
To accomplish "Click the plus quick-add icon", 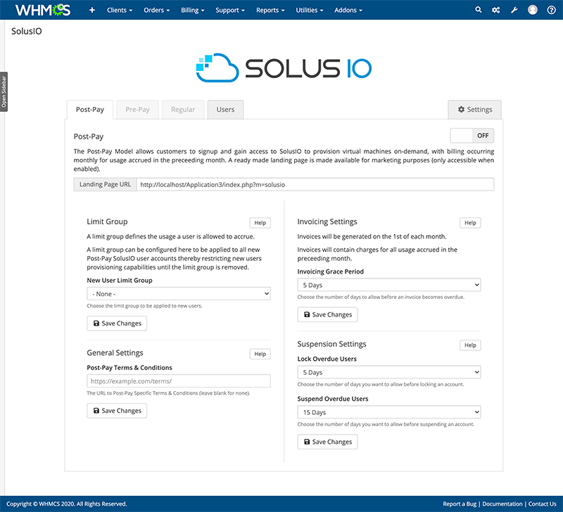I will [92, 11].
